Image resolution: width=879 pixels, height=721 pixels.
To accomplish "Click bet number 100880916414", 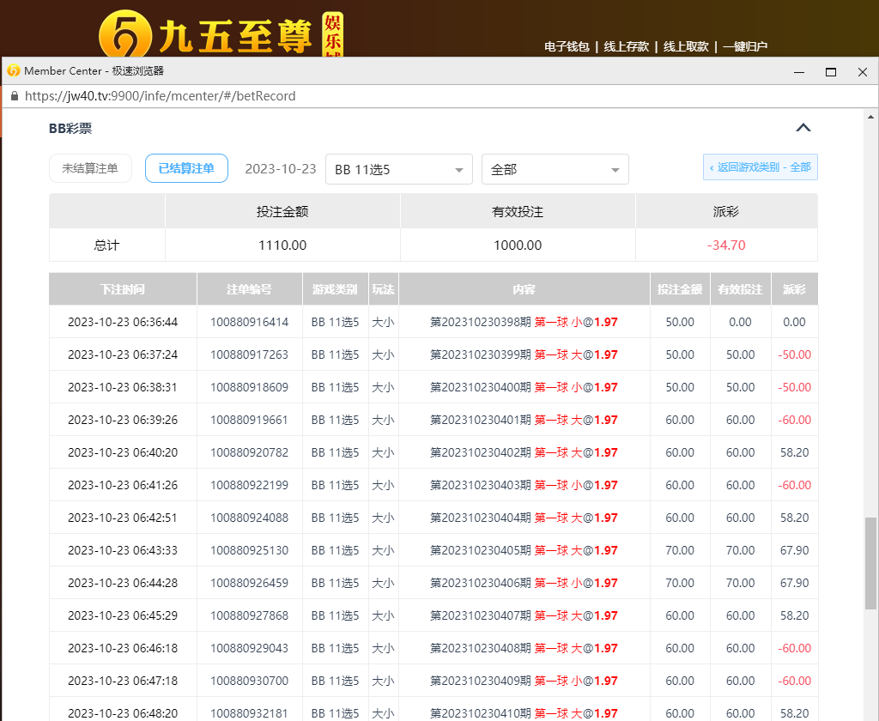I will click(249, 322).
